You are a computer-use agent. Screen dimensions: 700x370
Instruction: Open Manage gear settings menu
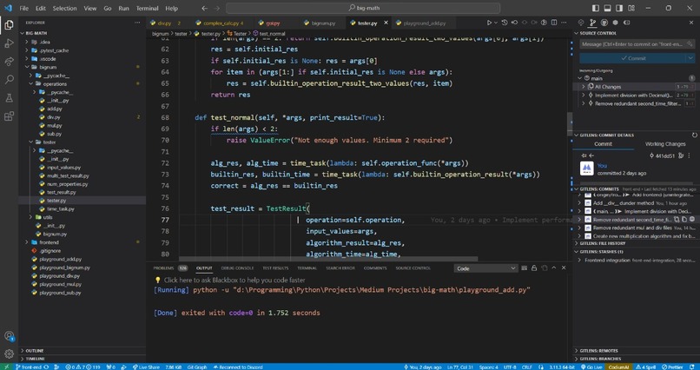9,354
